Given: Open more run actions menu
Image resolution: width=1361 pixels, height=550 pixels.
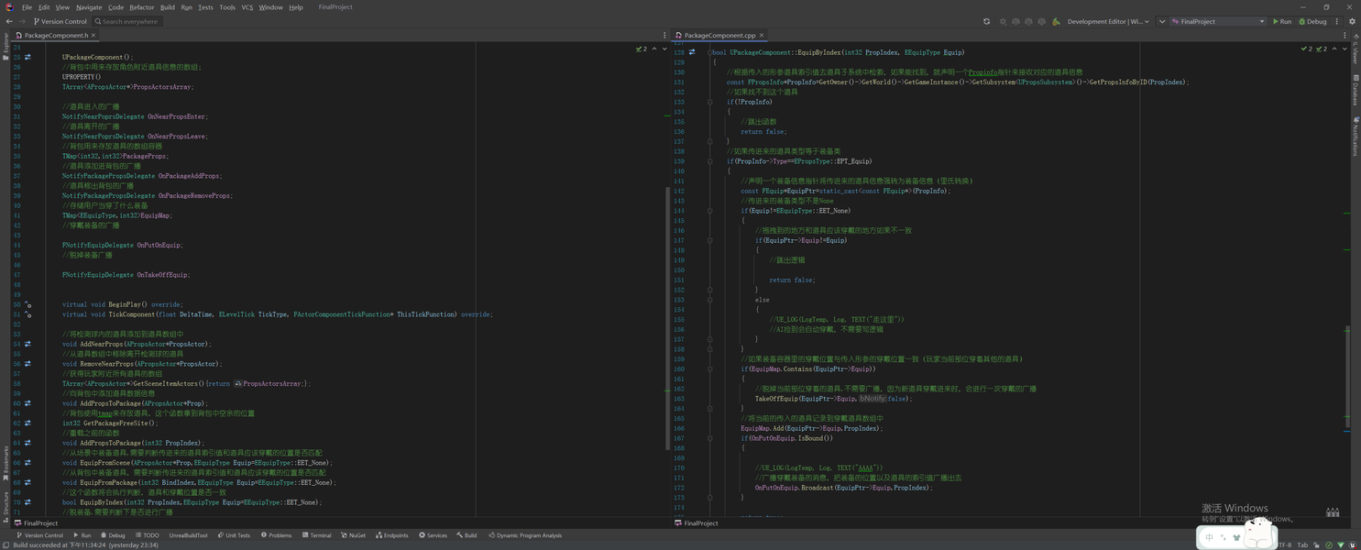Looking at the screenshot, I should (1337, 21).
